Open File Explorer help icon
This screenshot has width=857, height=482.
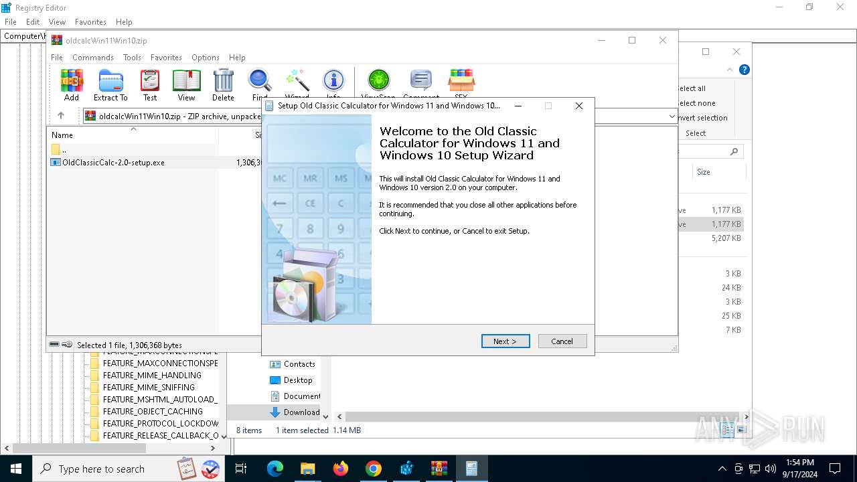745,70
